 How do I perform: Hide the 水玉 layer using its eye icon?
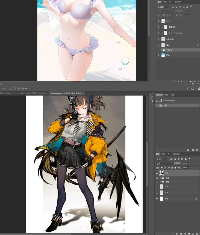pyautogui.click(x=158, y=21)
